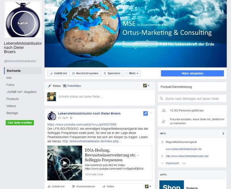Open the „Gefällt mir"-Angaben sidebar entry

click(x=21, y=92)
